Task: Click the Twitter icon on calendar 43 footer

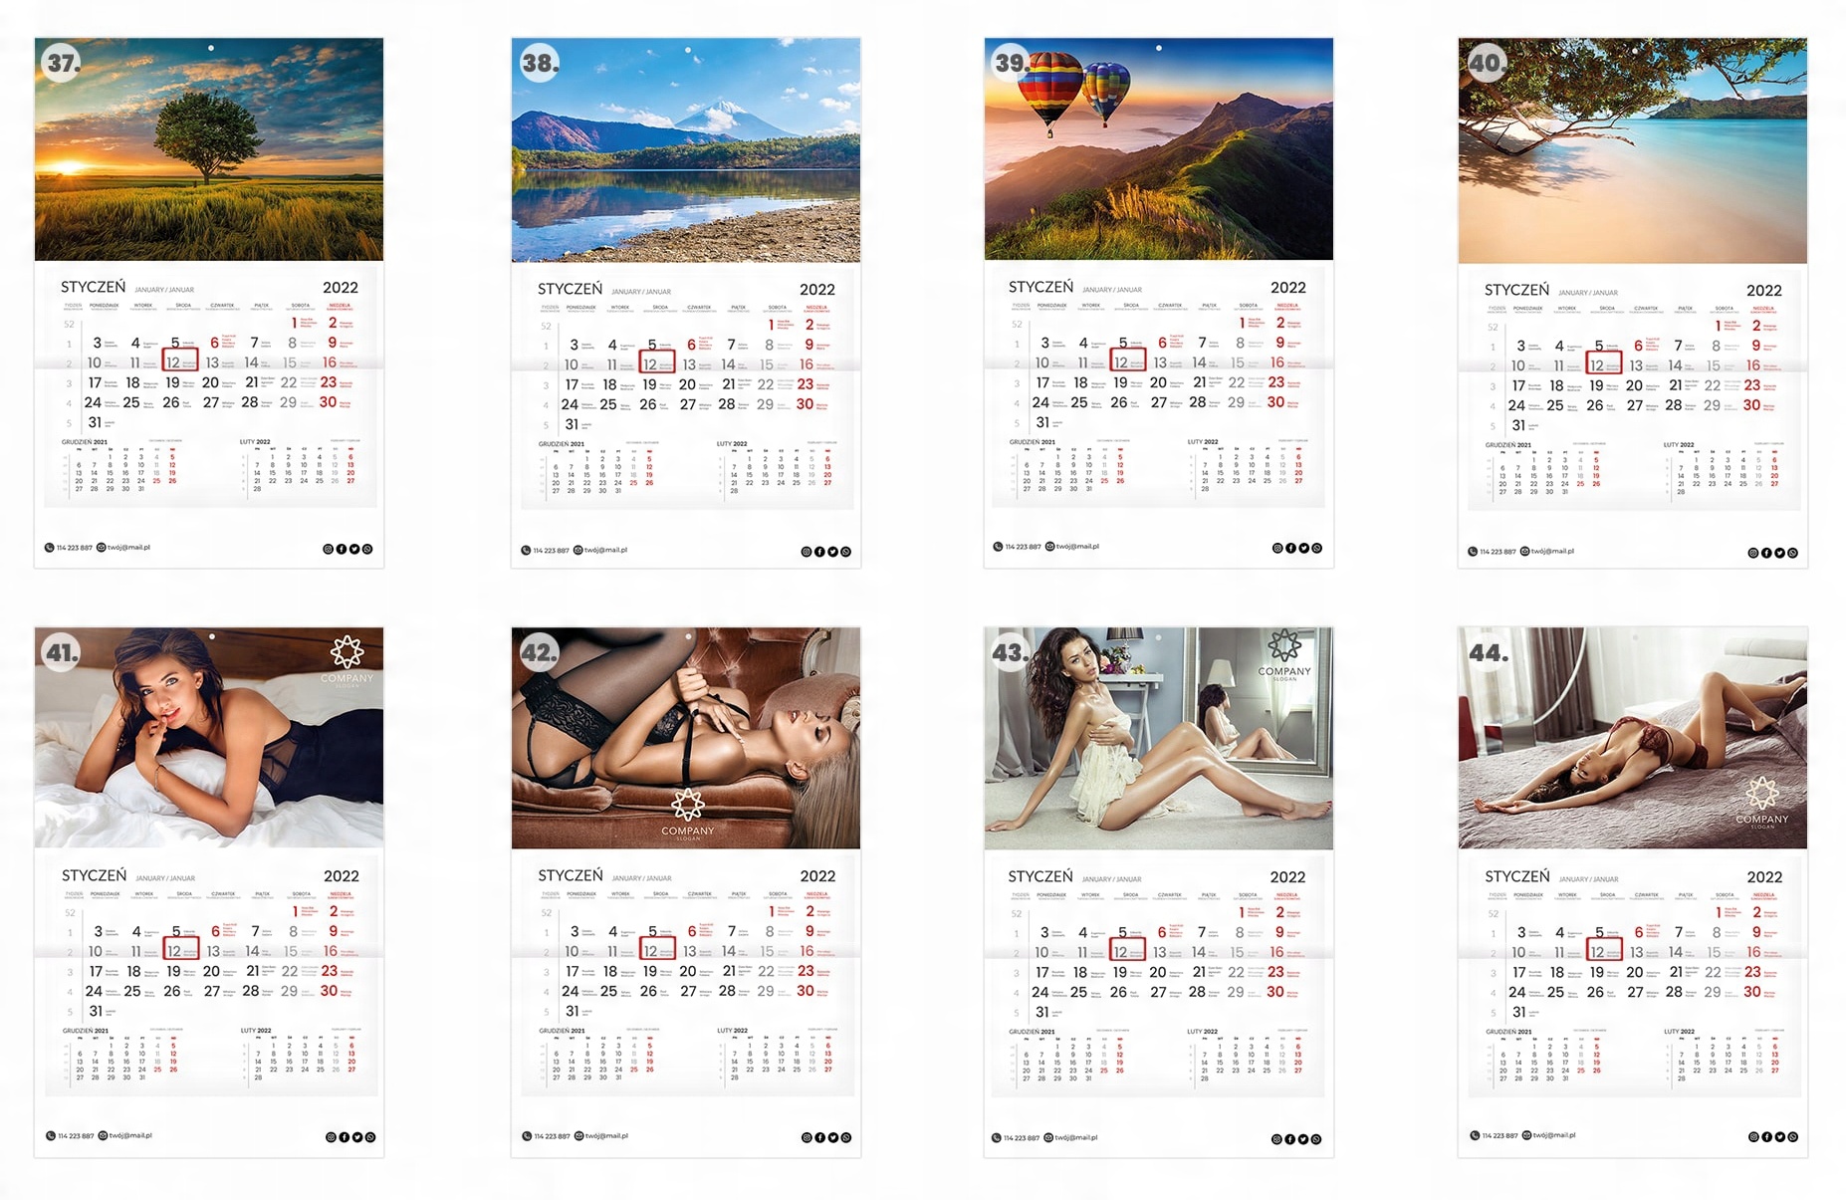Action: pos(1302,1139)
